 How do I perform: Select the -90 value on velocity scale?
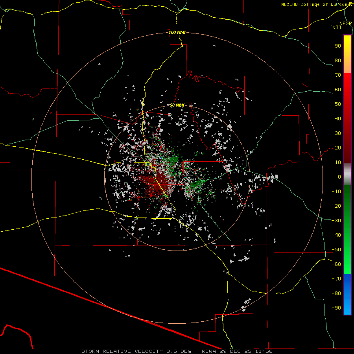coord(336,308)
